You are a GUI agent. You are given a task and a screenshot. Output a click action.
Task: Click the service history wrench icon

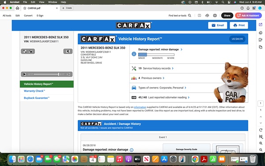(134, 69)
